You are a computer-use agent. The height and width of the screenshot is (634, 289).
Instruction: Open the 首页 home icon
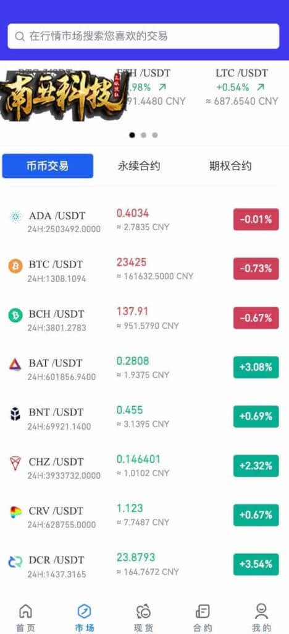(x=25, y=610)
